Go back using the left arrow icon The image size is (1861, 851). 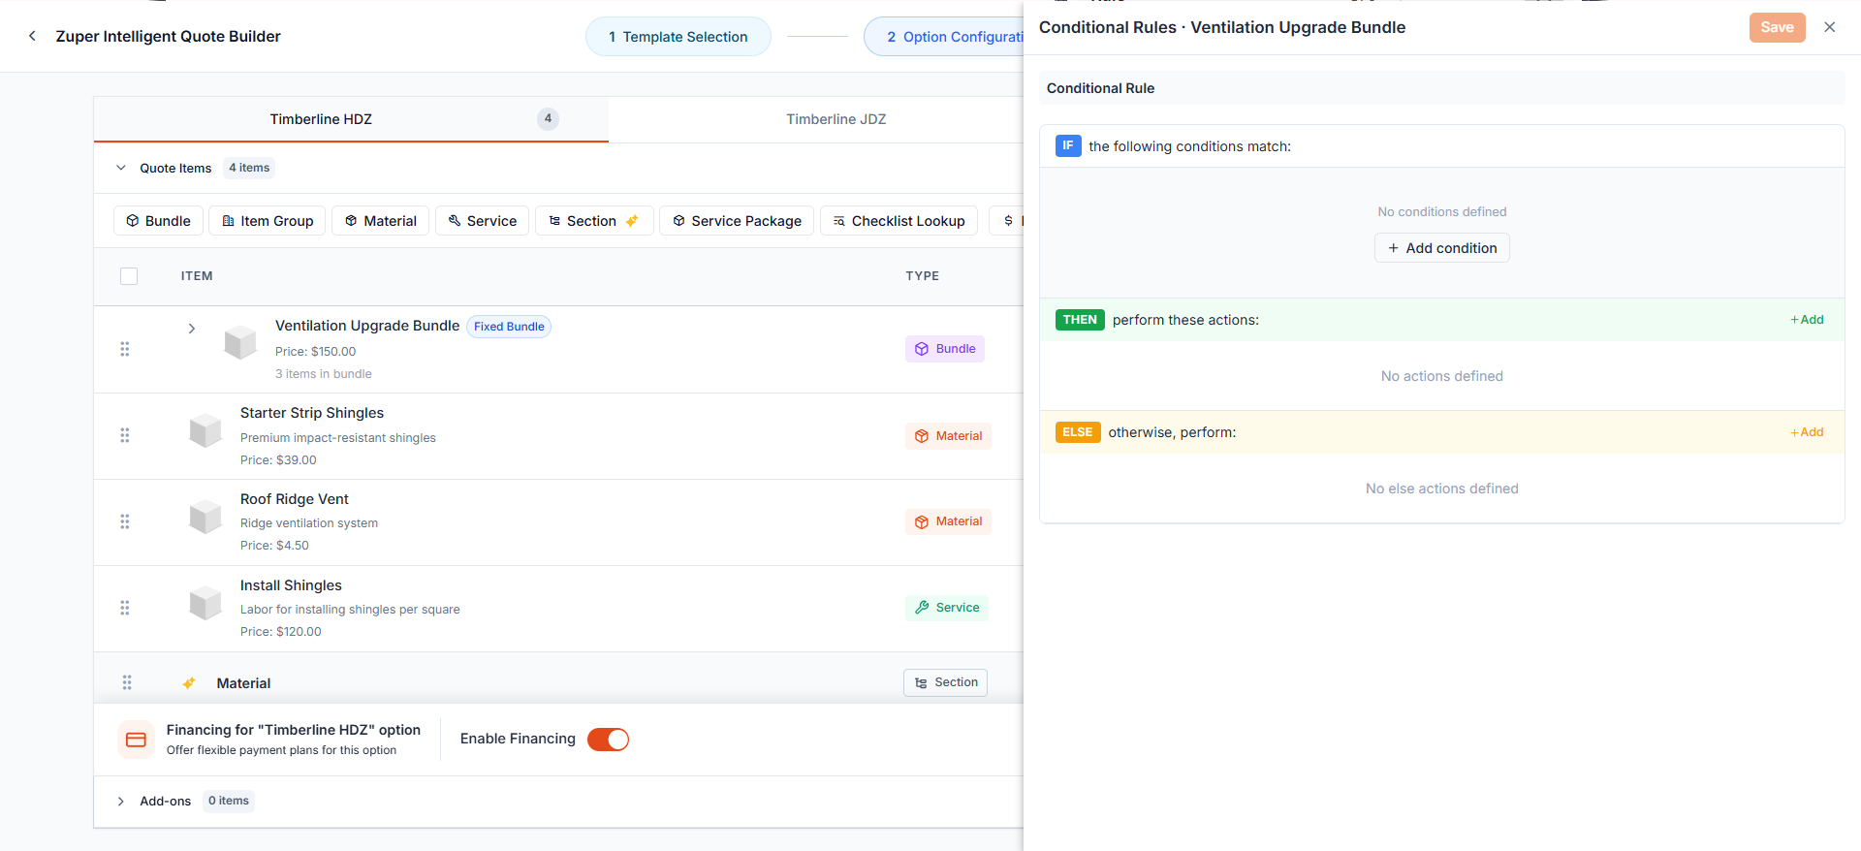tap(32, 36)
